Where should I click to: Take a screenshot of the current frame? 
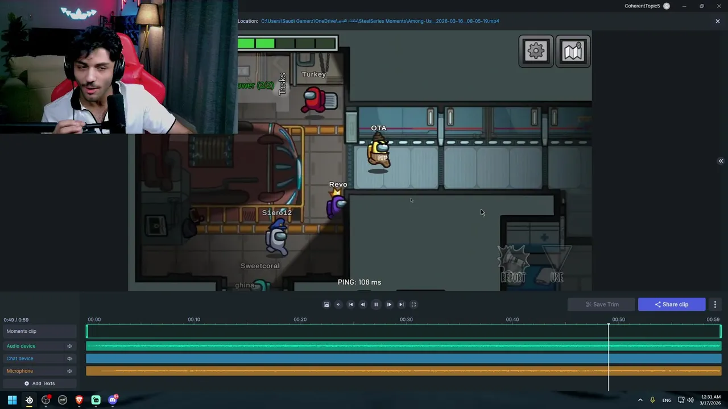[326, 304]
